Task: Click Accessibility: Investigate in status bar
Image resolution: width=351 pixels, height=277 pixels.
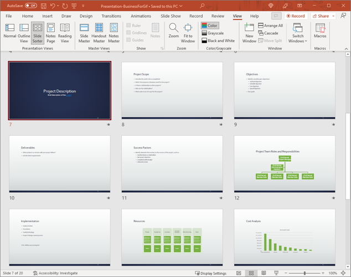Action: coord(55,273)
